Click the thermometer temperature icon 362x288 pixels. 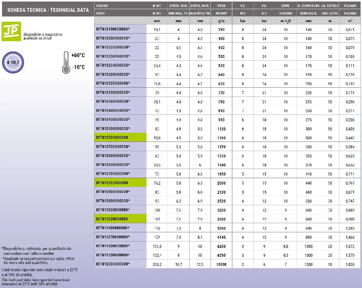click(66, 62)
